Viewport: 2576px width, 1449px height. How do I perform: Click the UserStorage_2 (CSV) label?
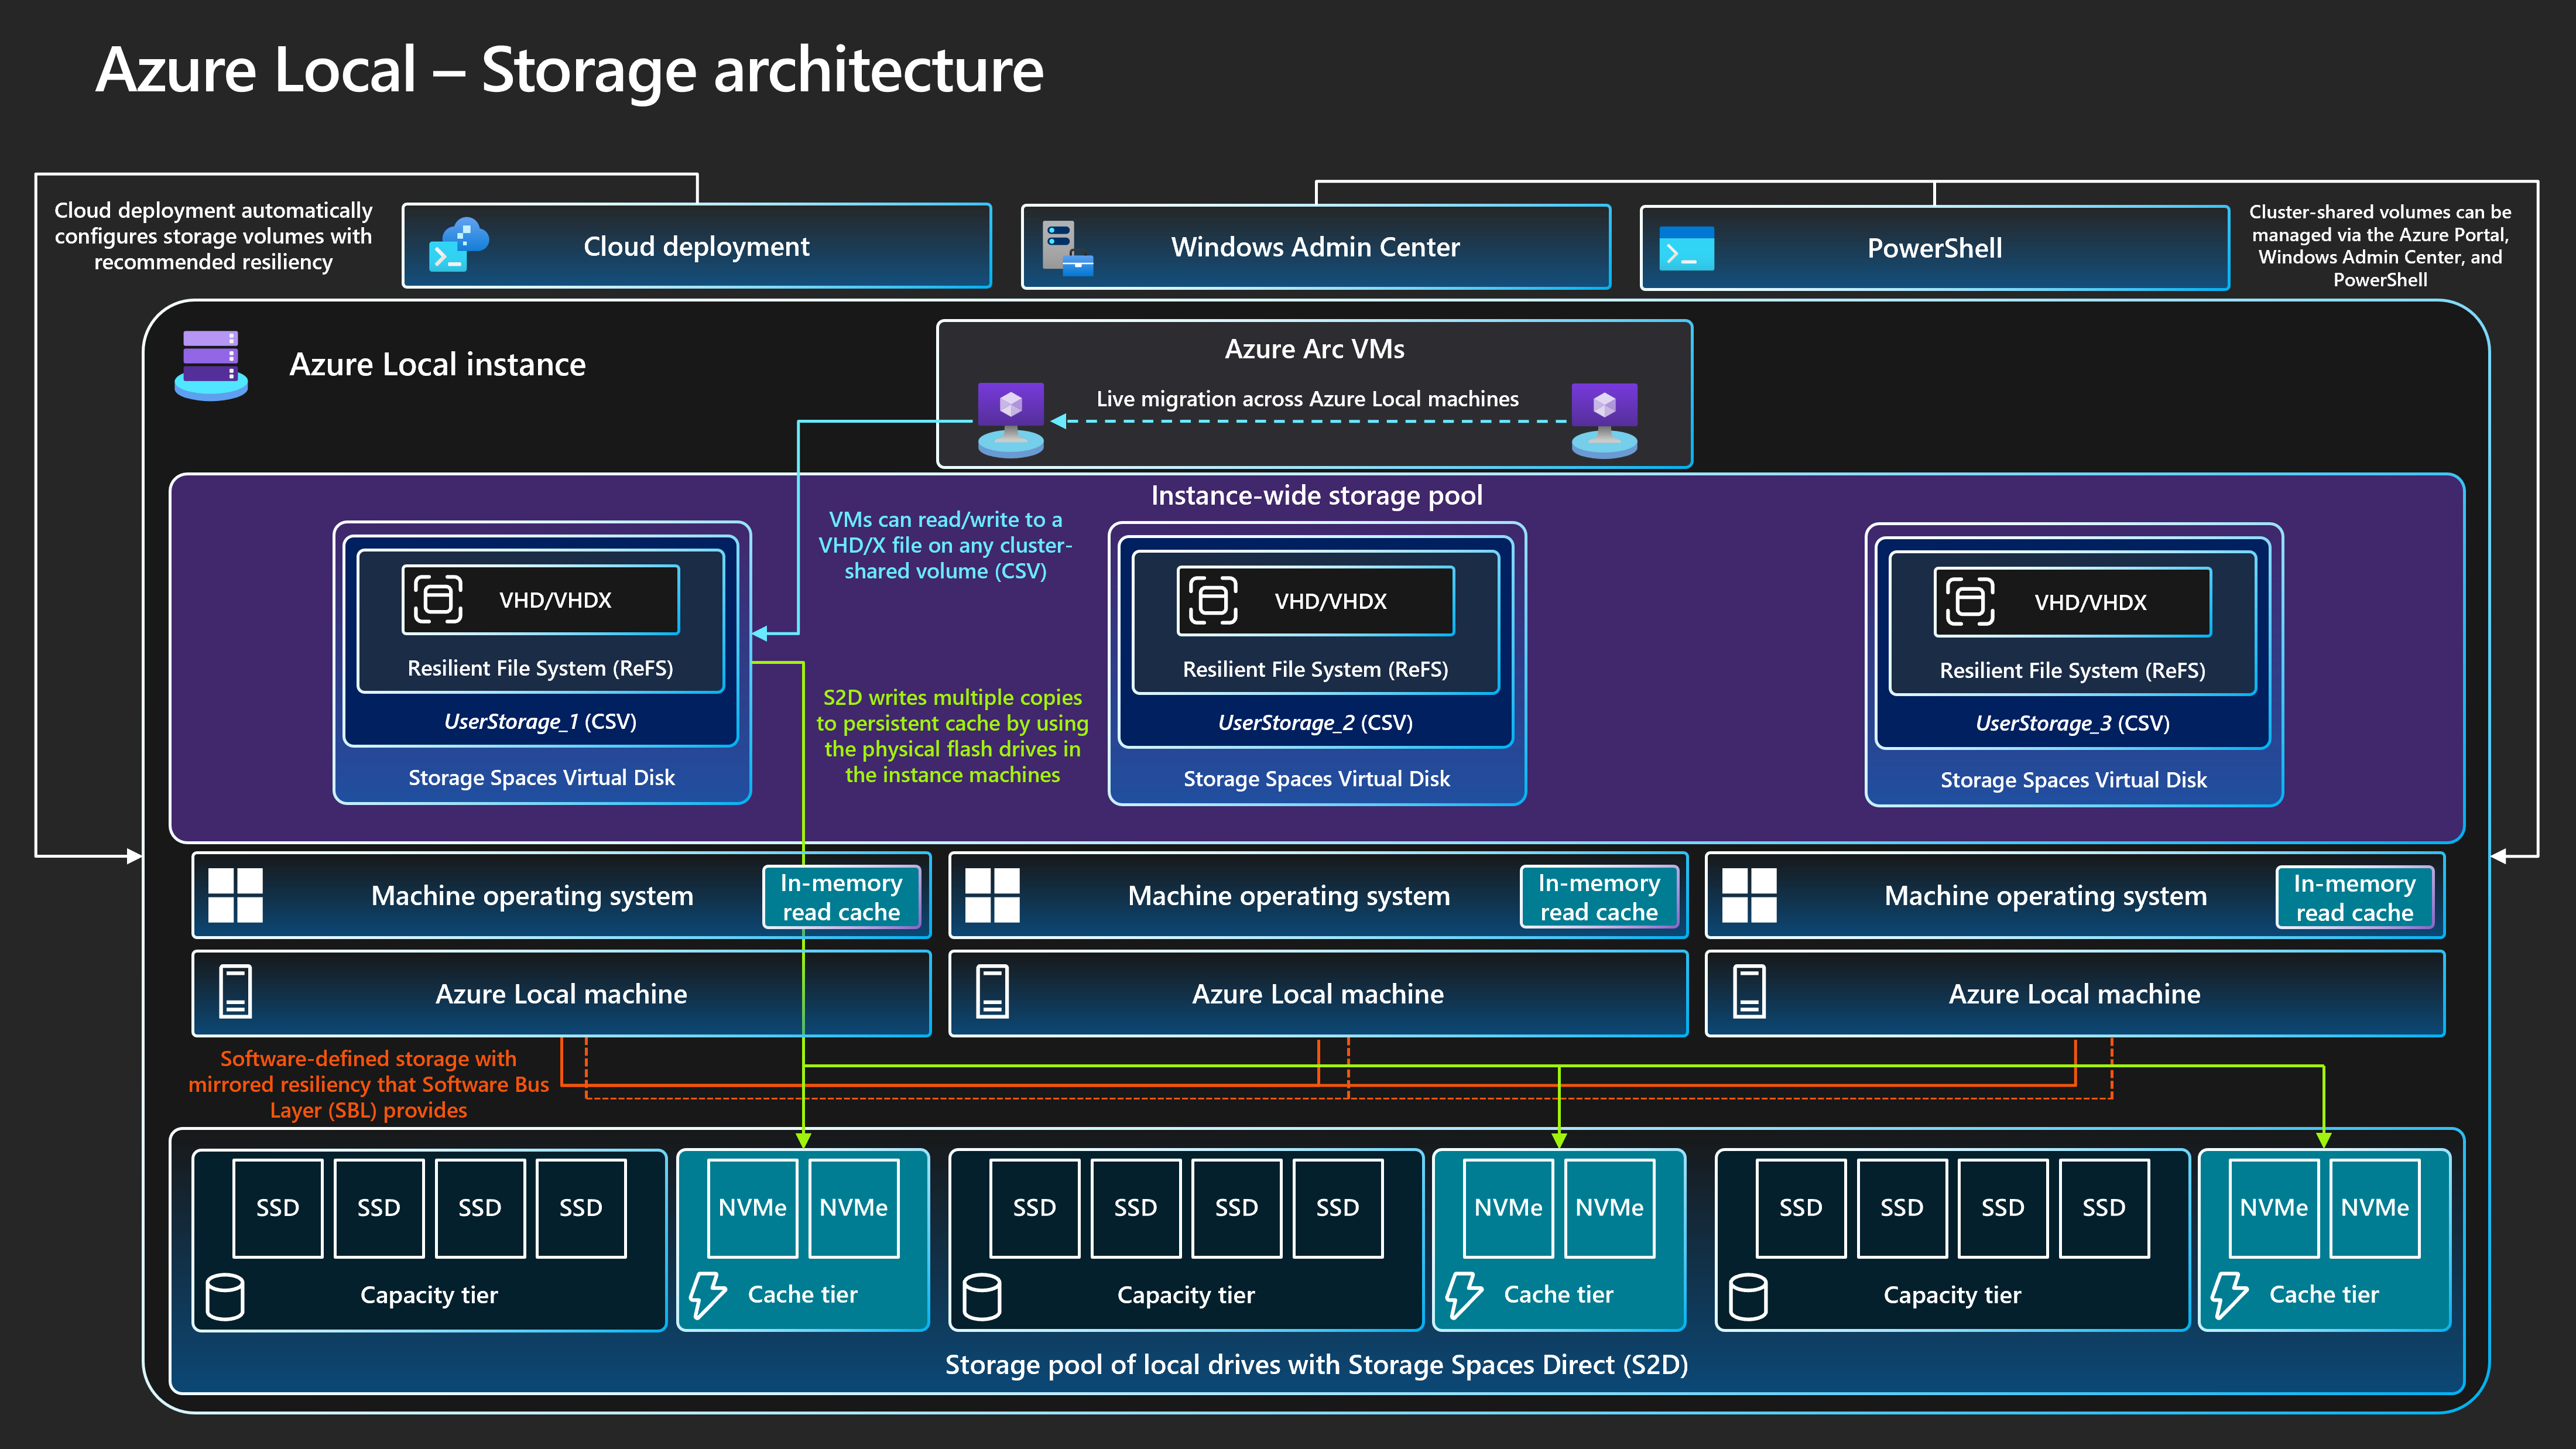click(1315, 723)
